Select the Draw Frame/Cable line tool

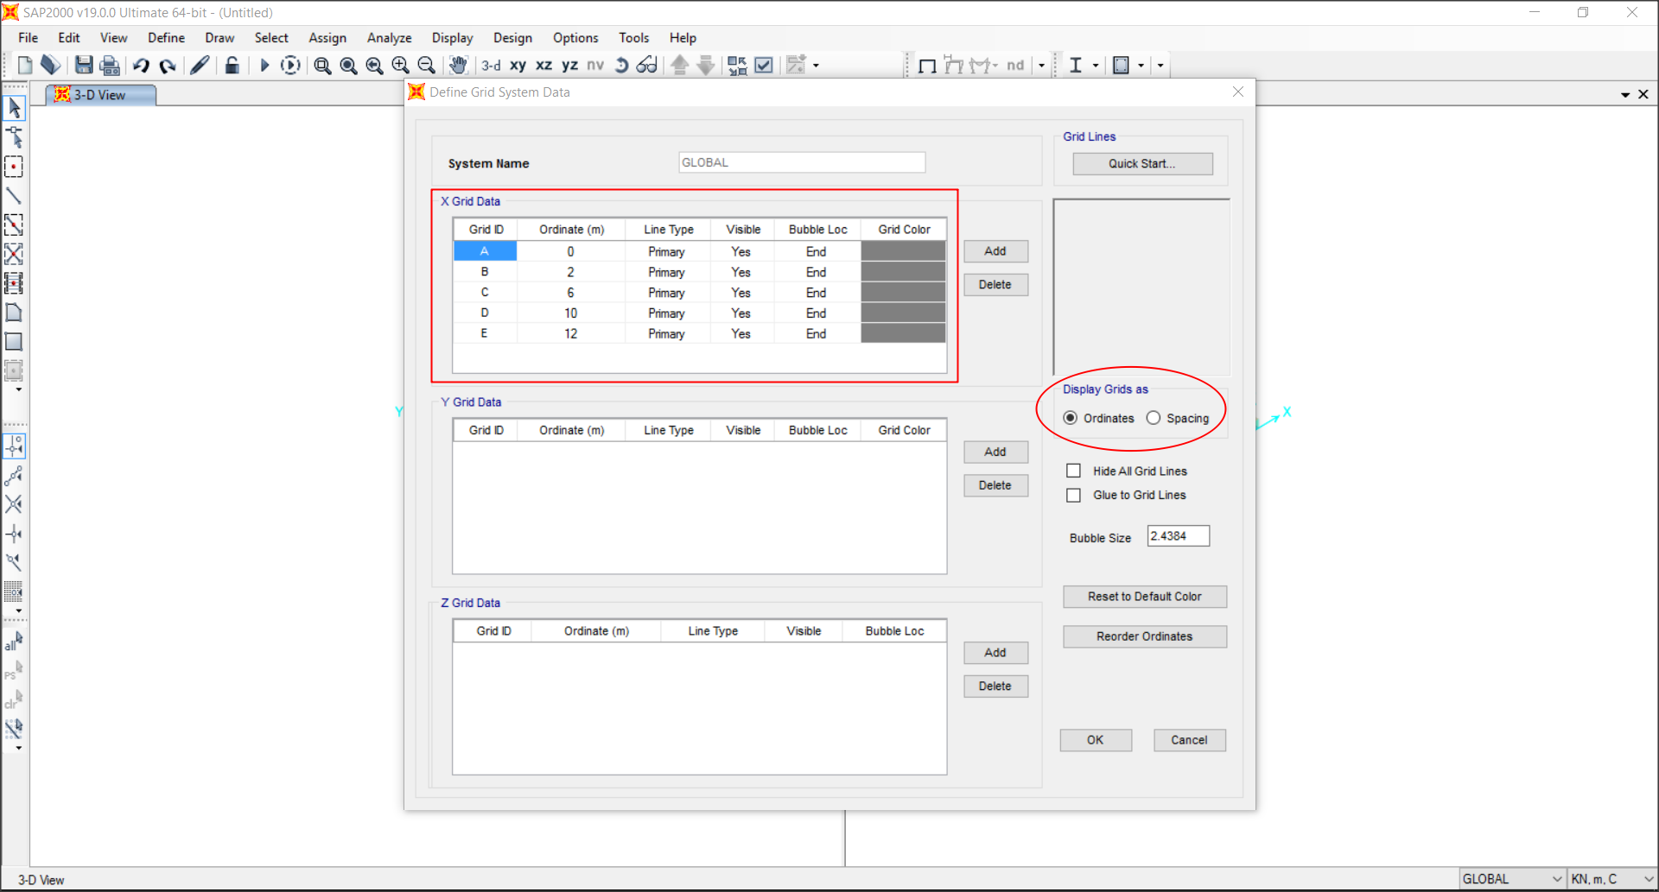coord(14,196)
